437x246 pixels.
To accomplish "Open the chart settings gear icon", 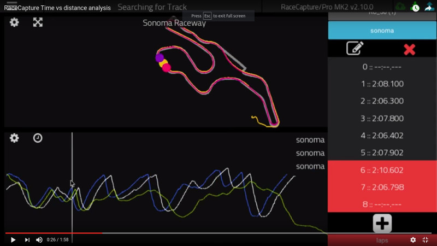I will [x=14, y=138].
